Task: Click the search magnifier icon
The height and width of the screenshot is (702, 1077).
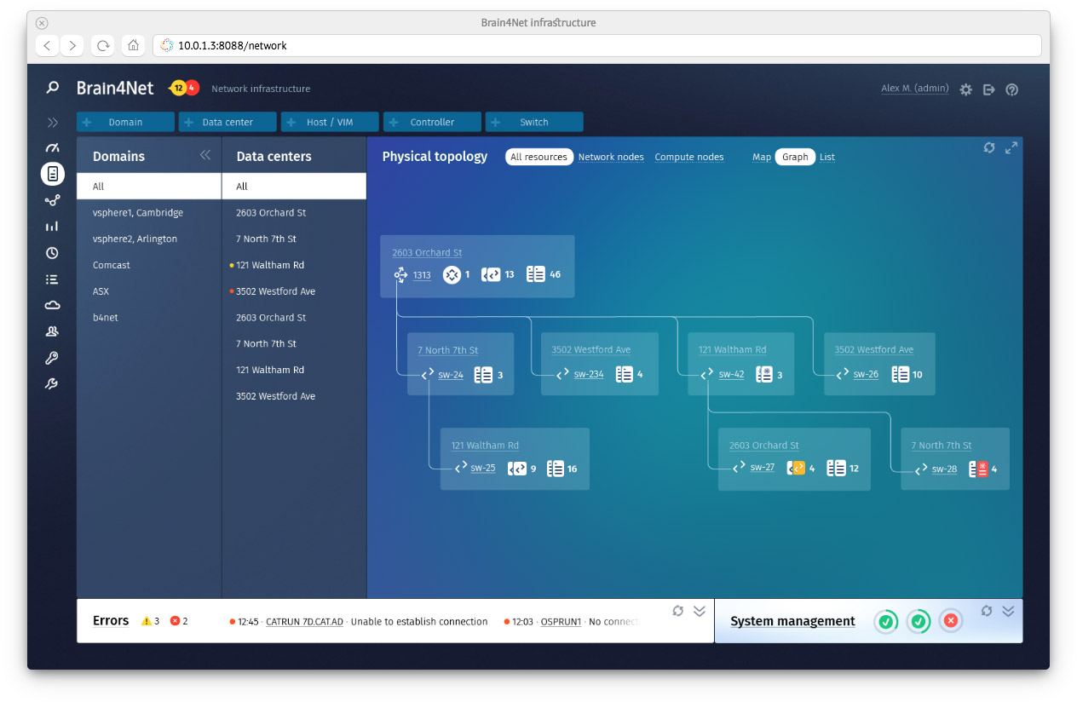Action: click(x=53, y=88)
